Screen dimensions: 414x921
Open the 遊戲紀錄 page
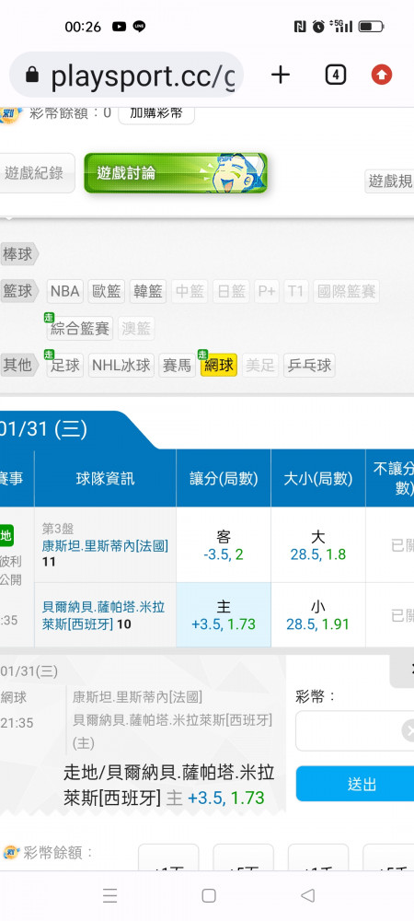[x=35, y=173]
